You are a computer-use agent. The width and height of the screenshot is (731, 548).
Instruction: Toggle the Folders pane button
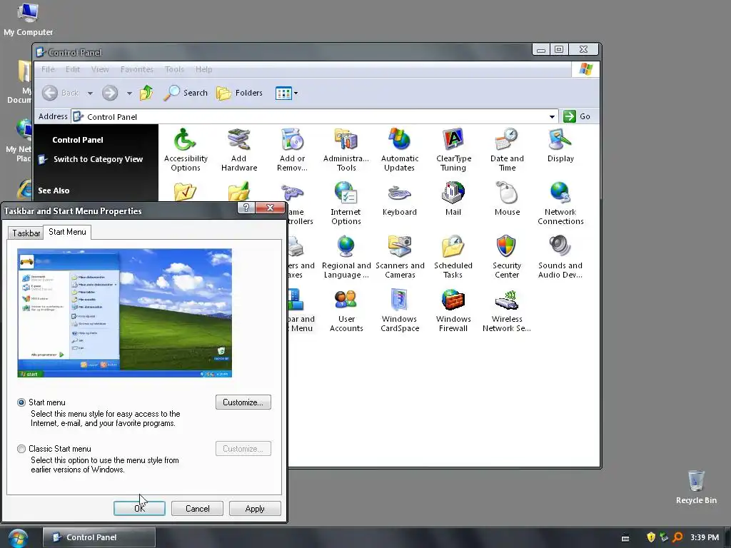[x=240, y=93]
